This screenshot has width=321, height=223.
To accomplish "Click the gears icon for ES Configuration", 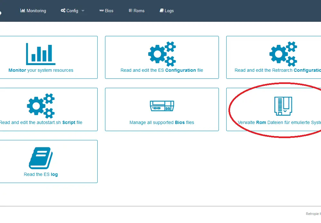I will coord(162,54).
